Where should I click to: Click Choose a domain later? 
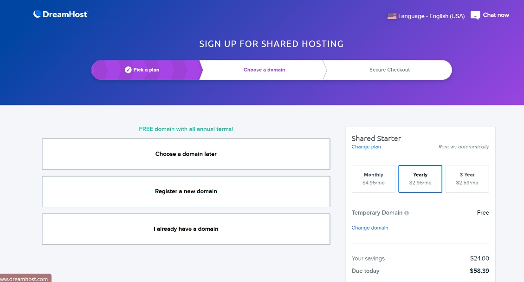click(x=186, y=154)
